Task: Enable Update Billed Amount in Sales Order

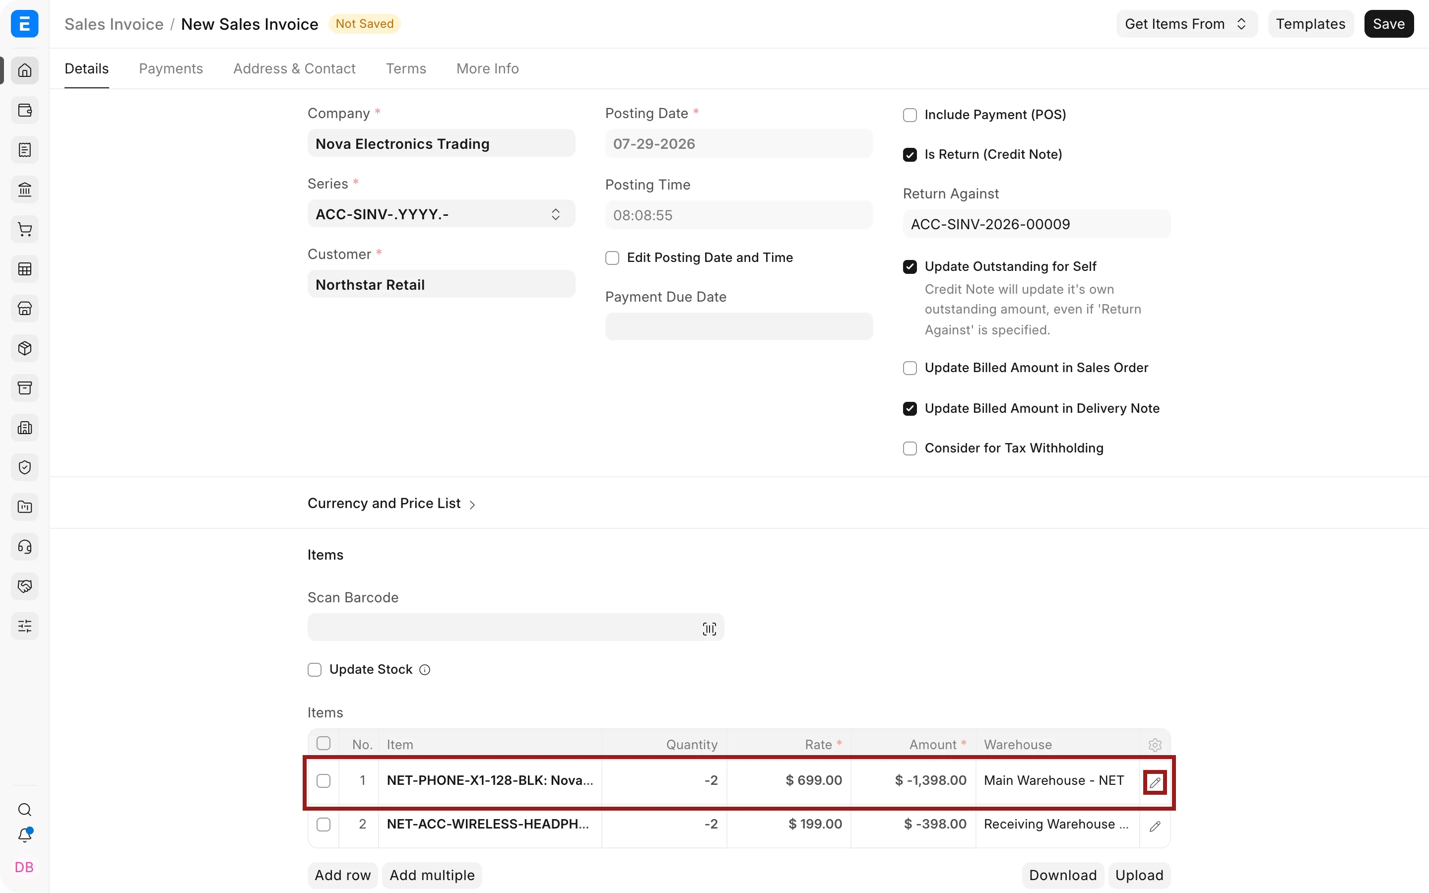Action: coord(910,369)
